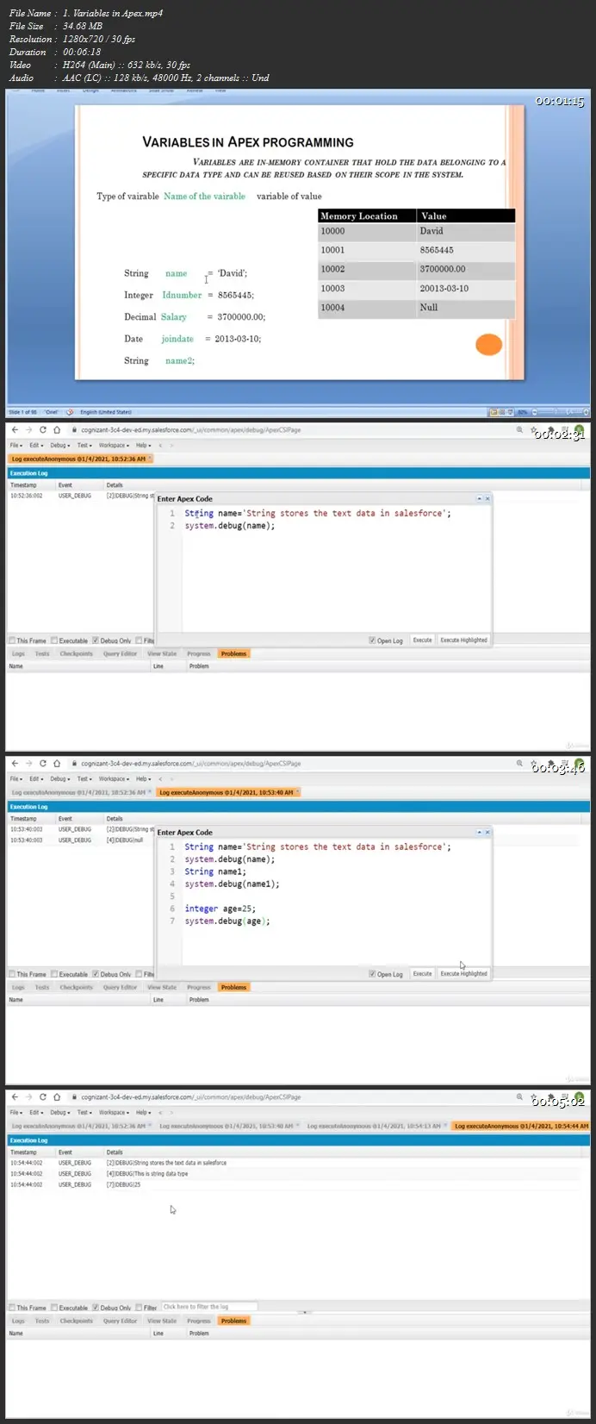Toggle Executable checkbox in 00:02:31 frame
Screen dimensions: 596x1424
coord(54,640)
